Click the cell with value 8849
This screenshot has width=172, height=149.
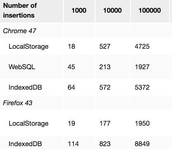(x=142, y=144)
